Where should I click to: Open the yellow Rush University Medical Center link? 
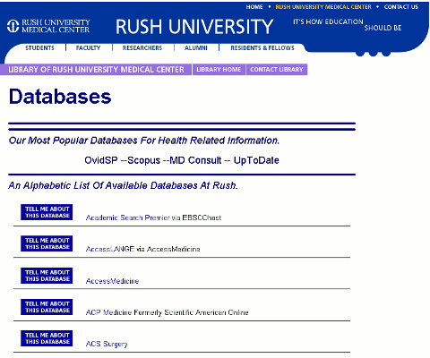coord(323,7)
